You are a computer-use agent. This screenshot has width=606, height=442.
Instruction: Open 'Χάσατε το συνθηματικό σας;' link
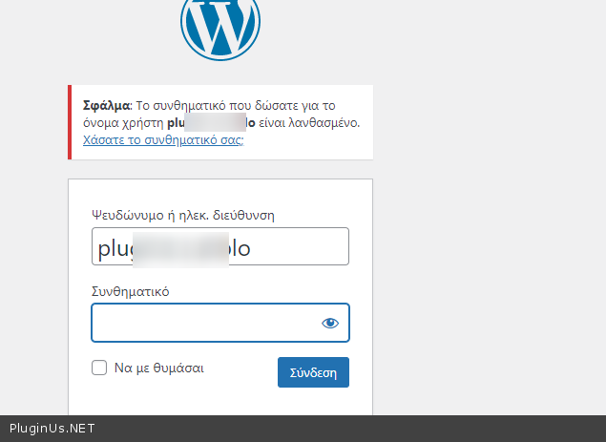pyautogui.click(x=163, y=139)
